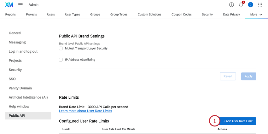Select SSO in the sidebar
The width and height of the screenshot is (268, 134).
click(x=12, y=79)
